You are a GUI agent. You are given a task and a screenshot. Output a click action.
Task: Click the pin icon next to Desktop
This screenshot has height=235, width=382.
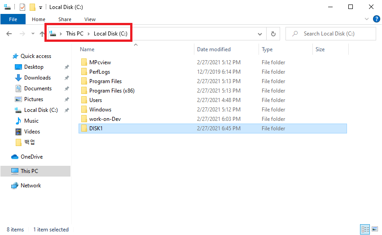[67, 67]
